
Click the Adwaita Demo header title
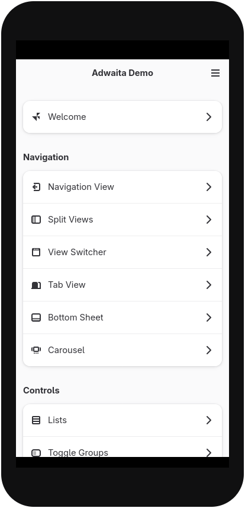coord(122,73)
